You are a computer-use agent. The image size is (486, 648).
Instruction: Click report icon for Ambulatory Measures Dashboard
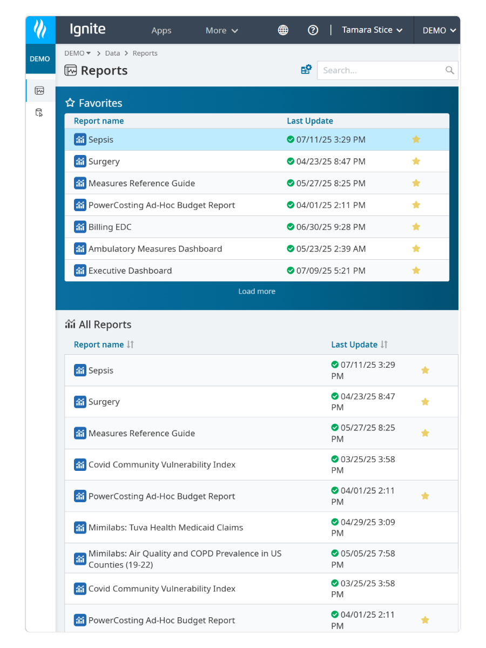(x=80, y=249)
